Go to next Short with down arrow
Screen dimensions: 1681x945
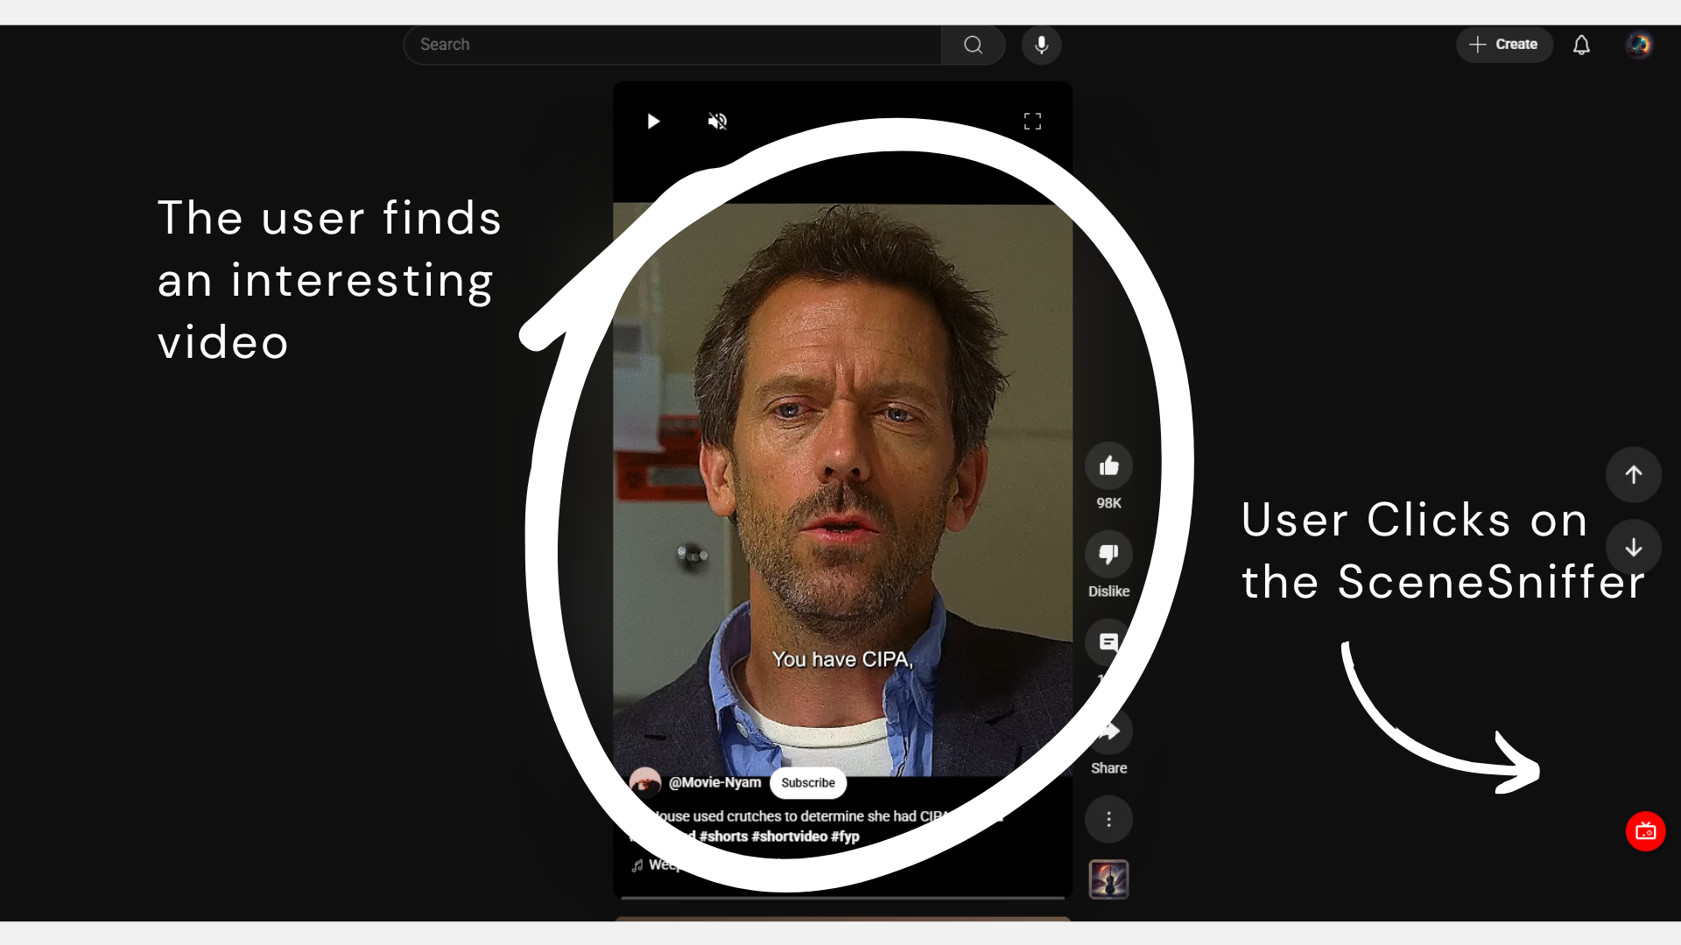pos(1633,548)
